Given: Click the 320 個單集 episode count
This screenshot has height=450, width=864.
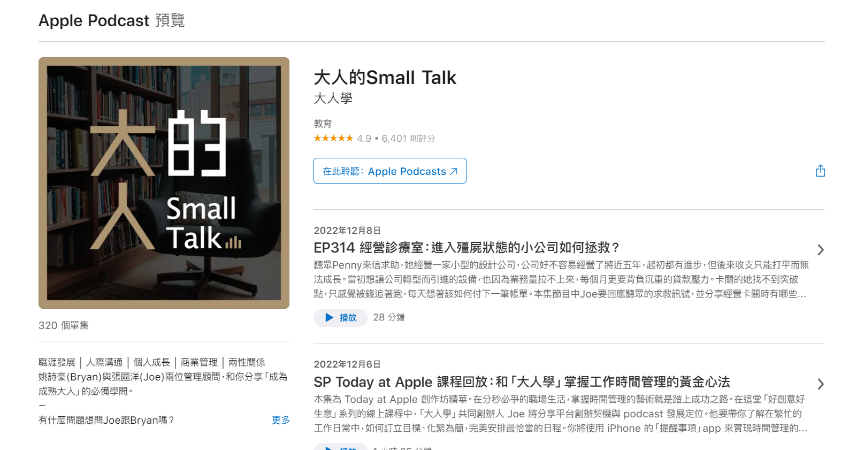Looking at the screenshot, I should tap(64, 325).
